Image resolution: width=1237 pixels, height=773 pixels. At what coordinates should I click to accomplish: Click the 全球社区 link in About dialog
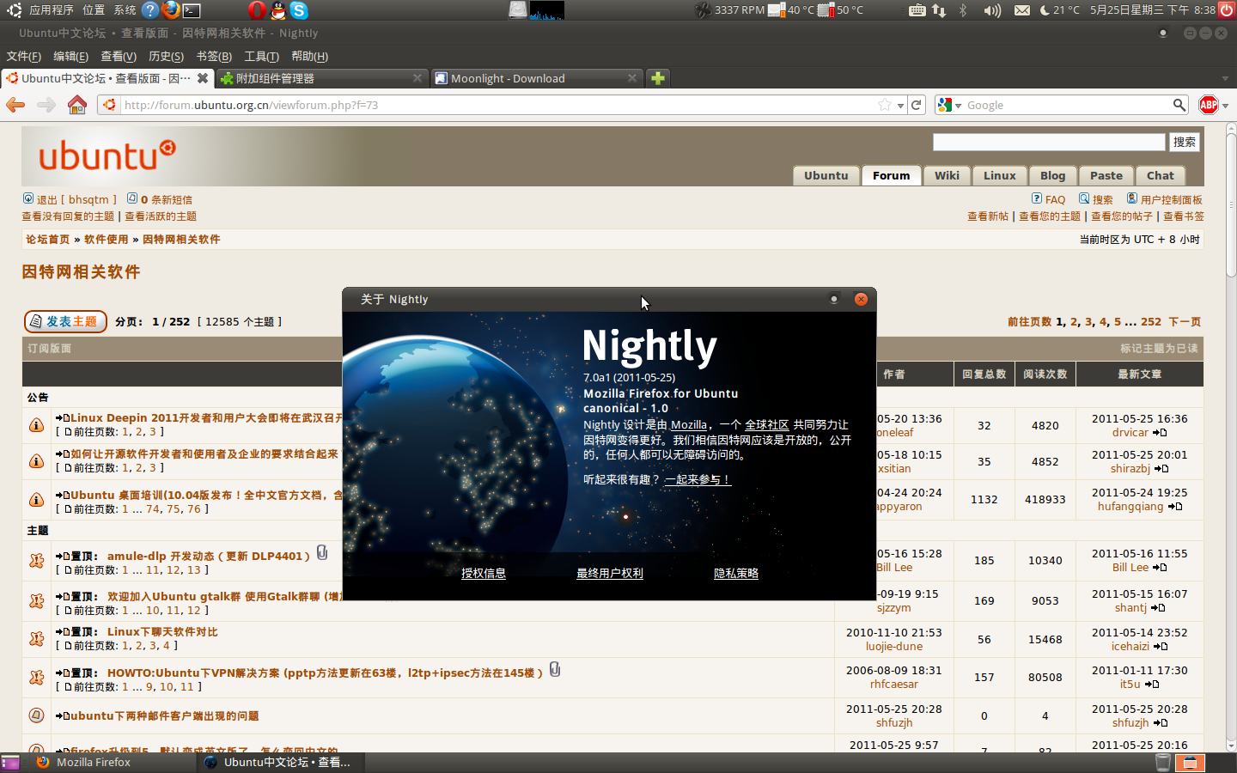tap(767, 424)
